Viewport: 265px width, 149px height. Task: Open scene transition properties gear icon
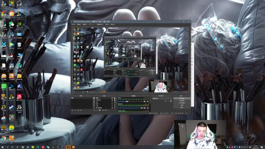click(171, 101)
